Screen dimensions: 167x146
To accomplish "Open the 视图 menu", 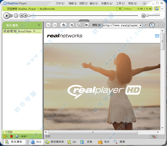I will (83, 3).
